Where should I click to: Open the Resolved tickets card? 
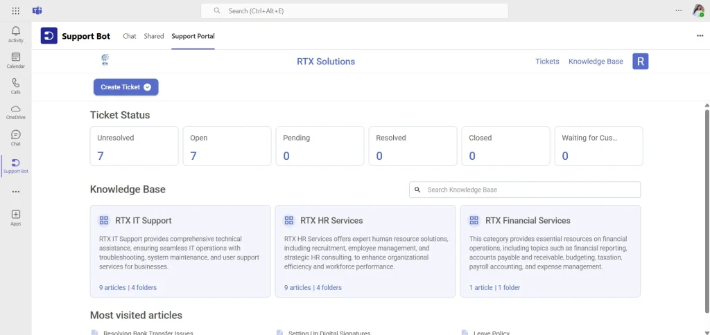click(x=413, y=146)
